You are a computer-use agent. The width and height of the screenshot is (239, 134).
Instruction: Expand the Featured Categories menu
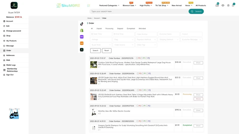pos(109,5)
